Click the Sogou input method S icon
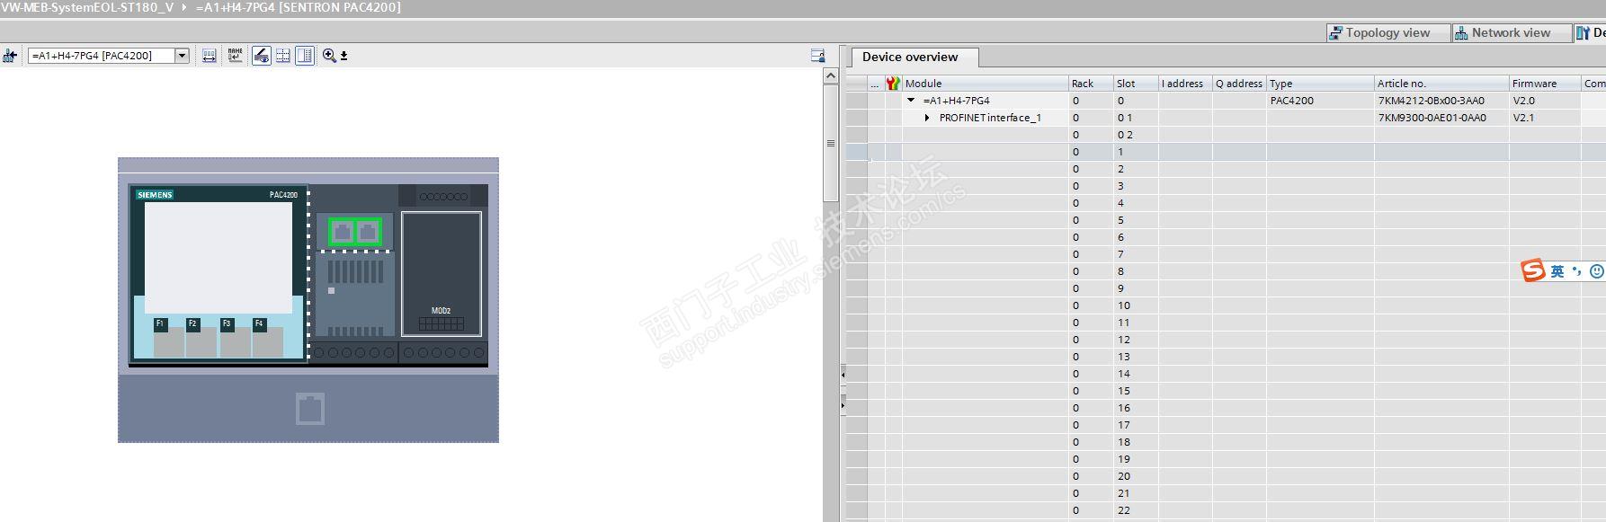Viewport: 1606px width, 522px height. [1533, 270]
